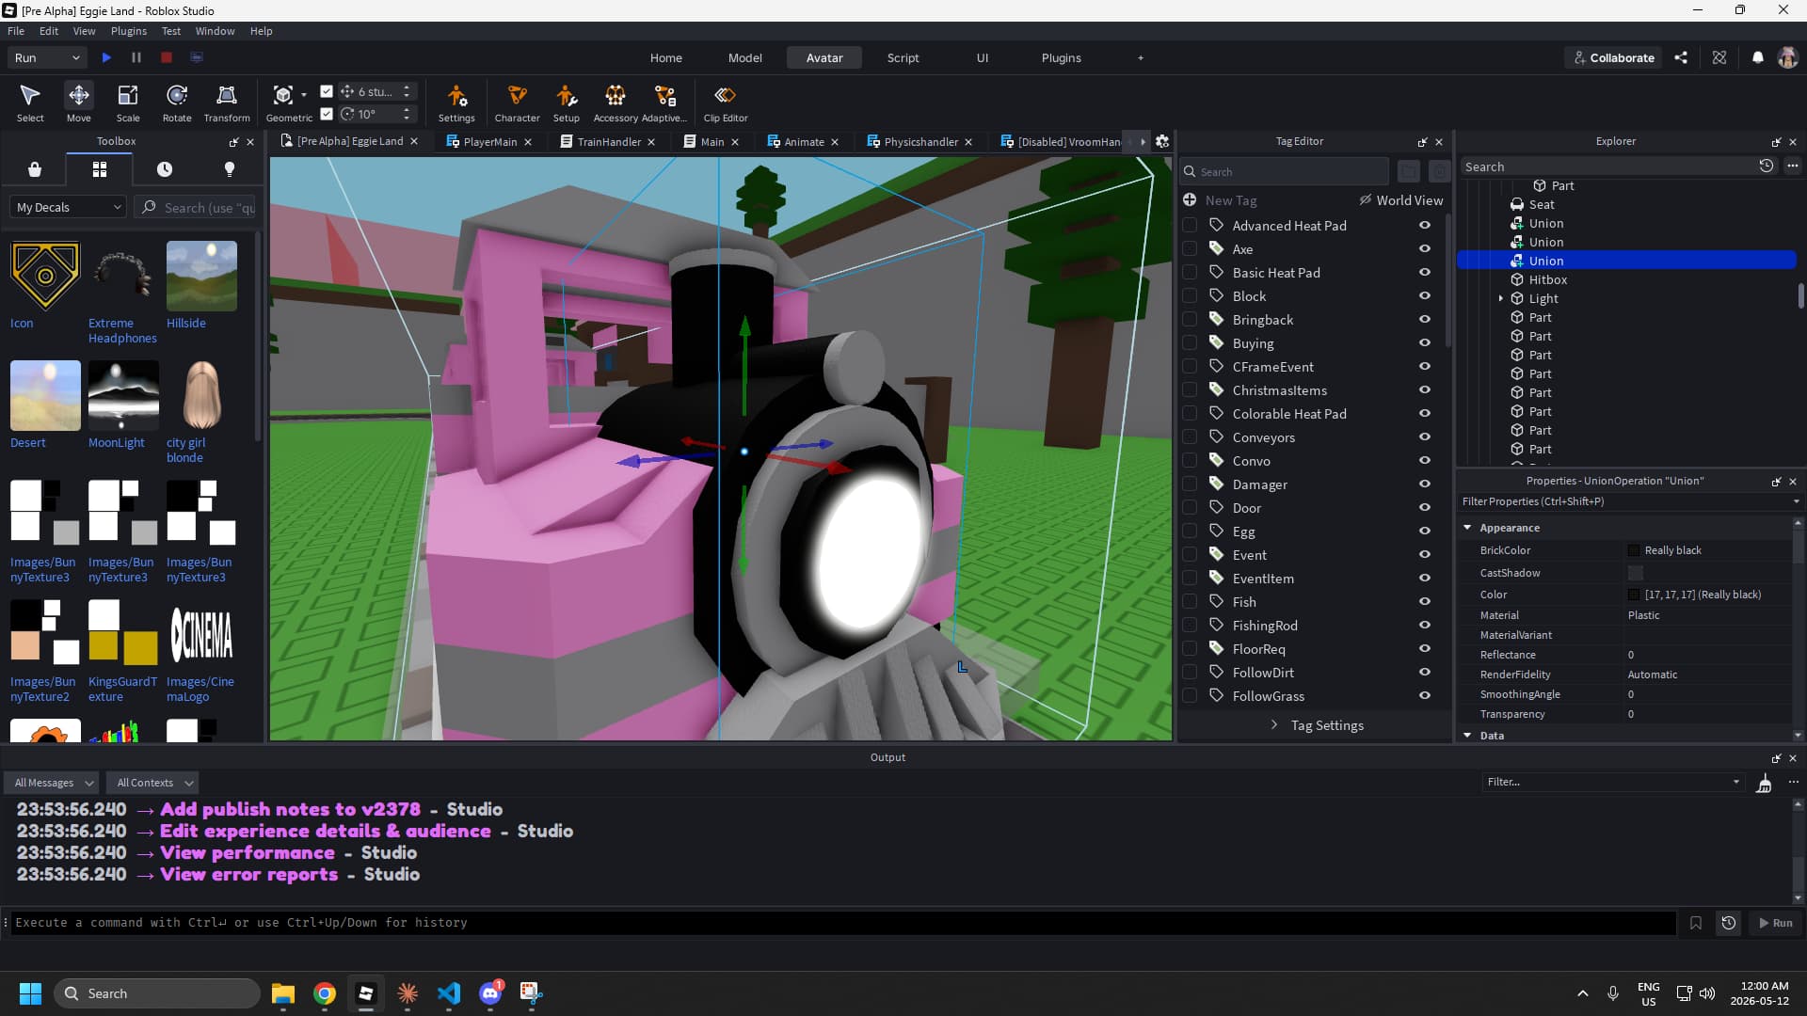This screenshot has width=1807, height=1016.
Task: Open the Character avatar tool
Action: pyautogui.click(x=517, y=103)
